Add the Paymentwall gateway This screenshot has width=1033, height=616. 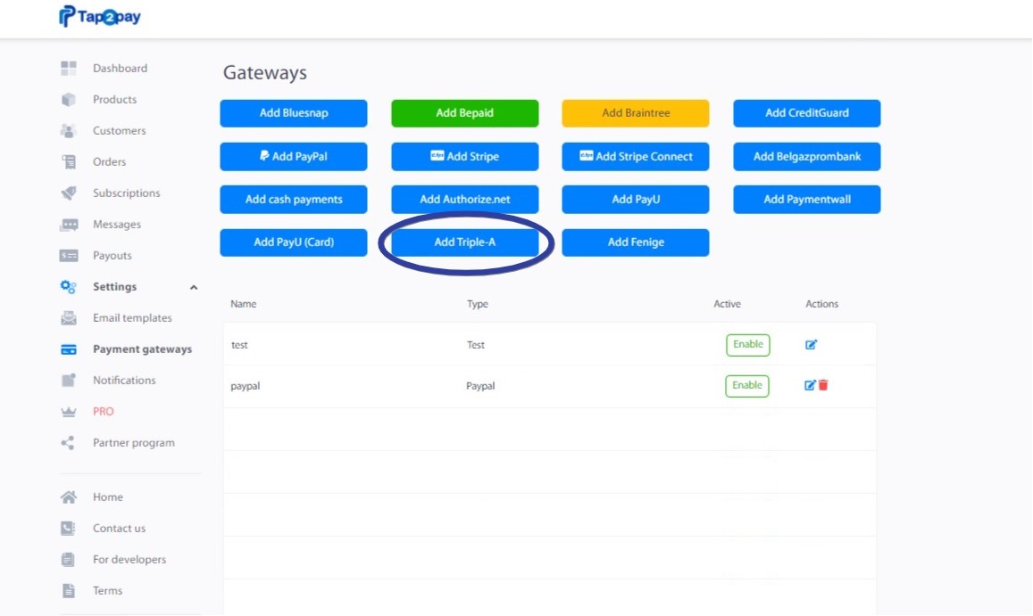pyautogui.click(x=807, y=200)
